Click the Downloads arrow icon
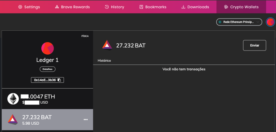Viewport: 276px width, 132px height. point(183,7)
